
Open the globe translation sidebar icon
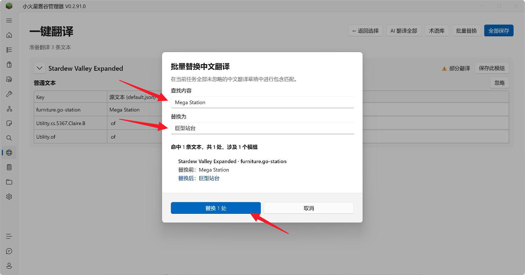coord(9,153)
